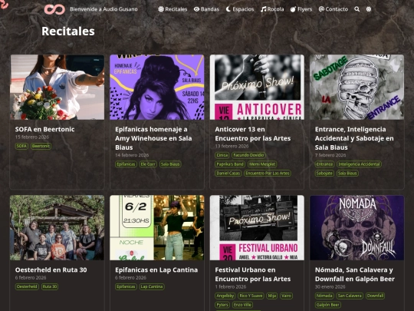Select the Daniel Casas tag
The width and height of the screenshot is (414, 311).
tap(228, 174)
